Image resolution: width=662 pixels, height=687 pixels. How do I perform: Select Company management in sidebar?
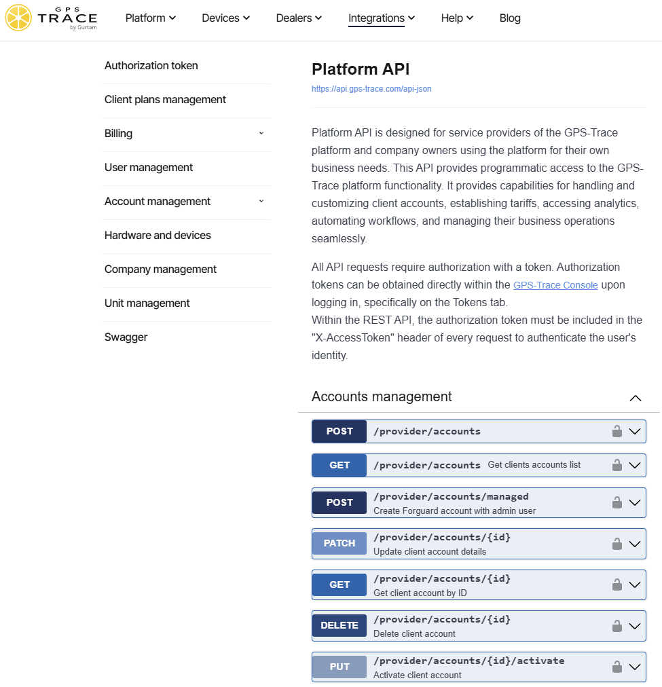point(160,269)
